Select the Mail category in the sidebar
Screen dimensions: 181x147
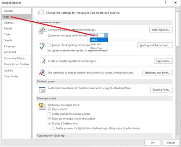tap(16, 17)
